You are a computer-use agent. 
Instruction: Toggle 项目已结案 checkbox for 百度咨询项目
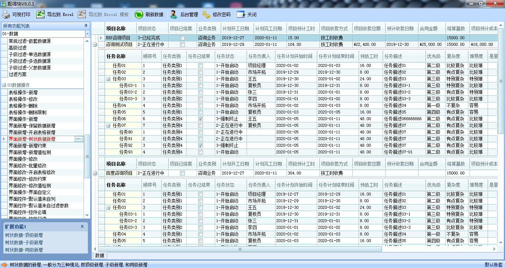182,173
